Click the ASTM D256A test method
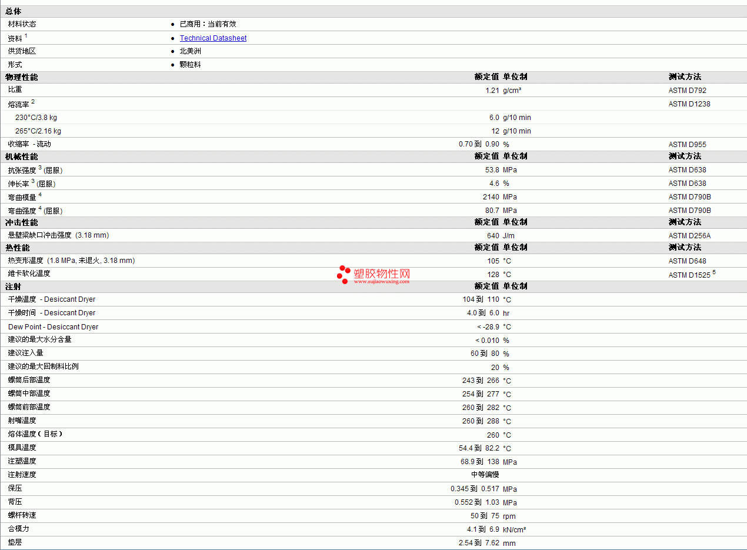Screen dimensions: 747x550 click(x=689, y=236)
